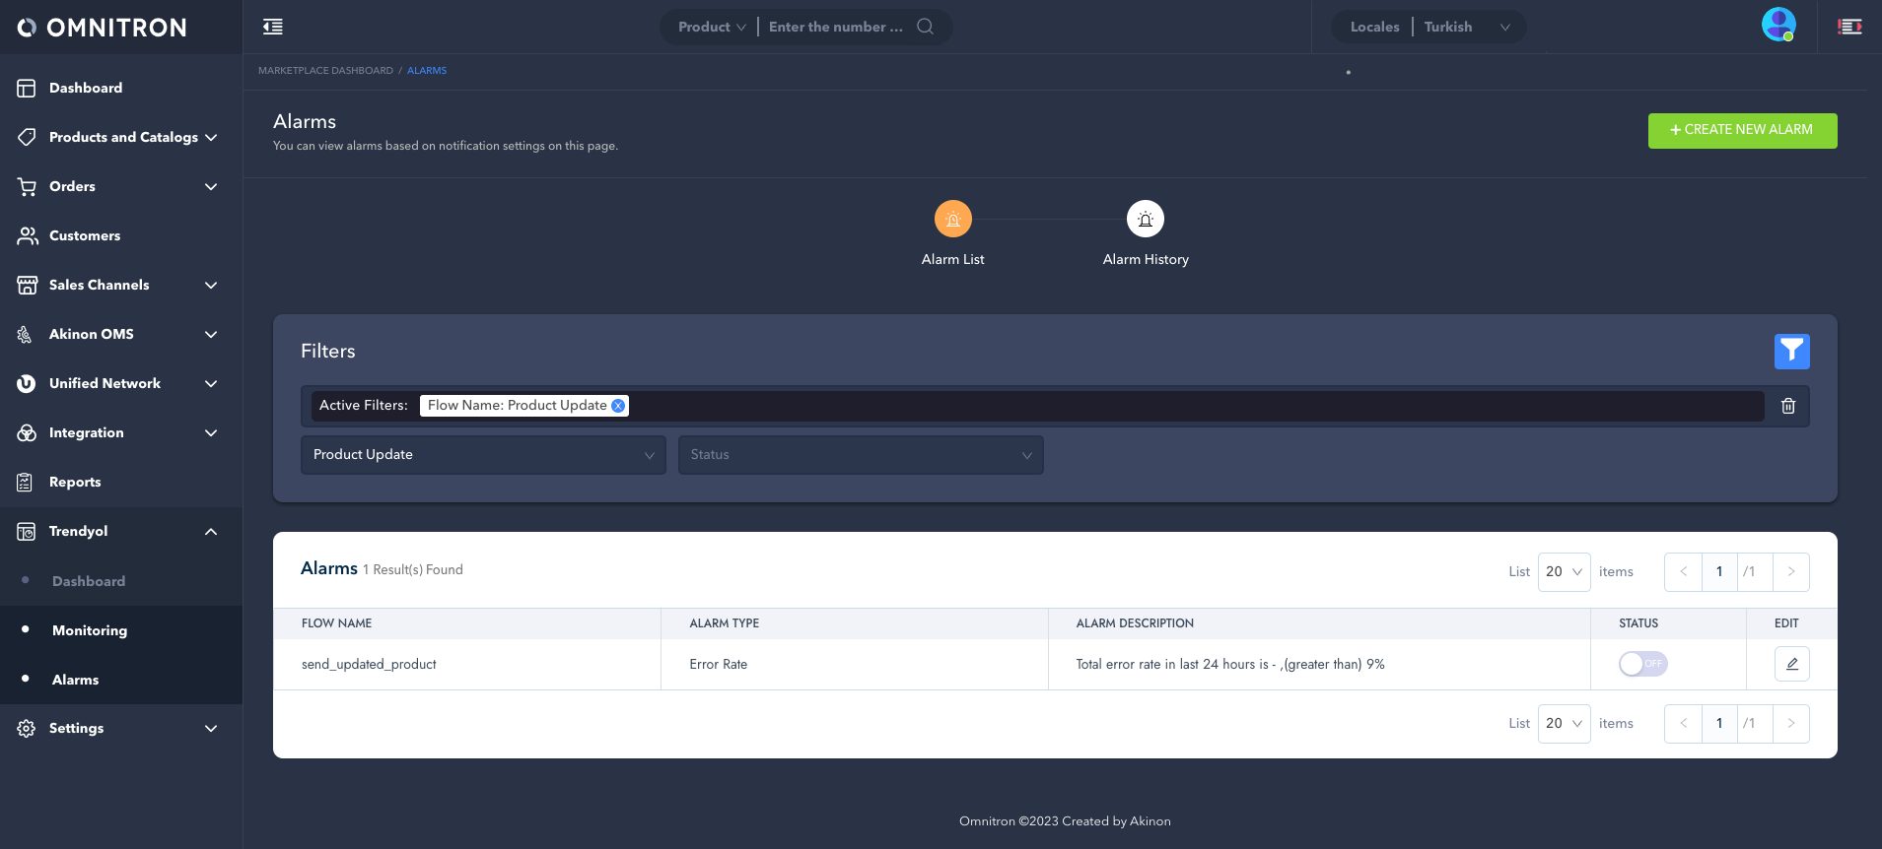Open the Turkish locale dropdown

[1466, 27]
